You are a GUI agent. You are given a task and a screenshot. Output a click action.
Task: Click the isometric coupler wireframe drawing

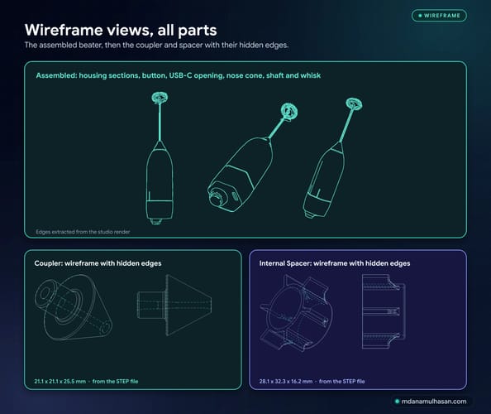pos(74,307)
